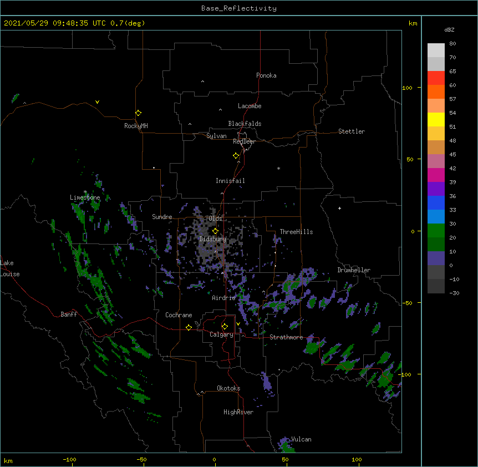Click the -100 tick on bottom axis
This screenshot has height=467, width=478.
[69, 459]
